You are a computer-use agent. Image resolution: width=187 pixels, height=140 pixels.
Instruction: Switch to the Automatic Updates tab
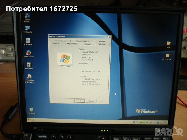[82, 41]
